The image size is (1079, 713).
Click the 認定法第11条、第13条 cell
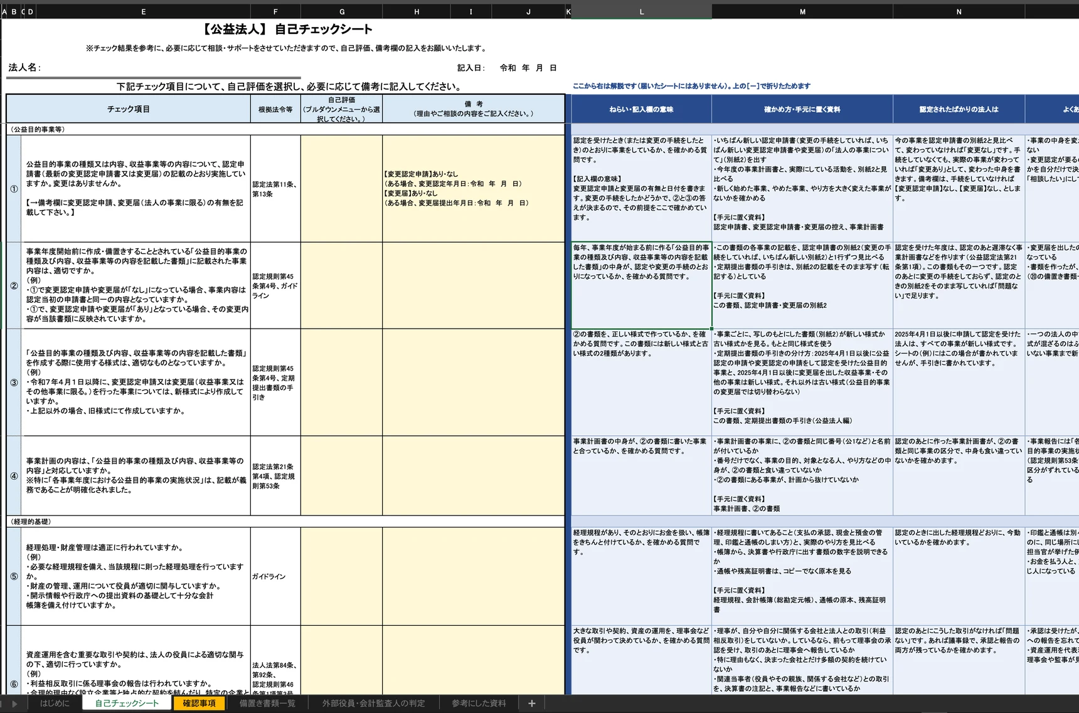pos(275,189)
